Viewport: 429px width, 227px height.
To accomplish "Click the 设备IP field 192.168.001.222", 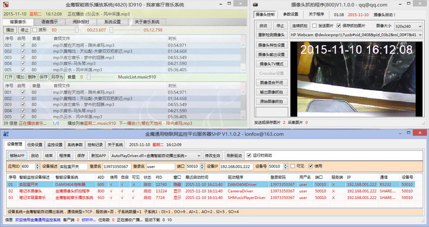I will point(236,166).
